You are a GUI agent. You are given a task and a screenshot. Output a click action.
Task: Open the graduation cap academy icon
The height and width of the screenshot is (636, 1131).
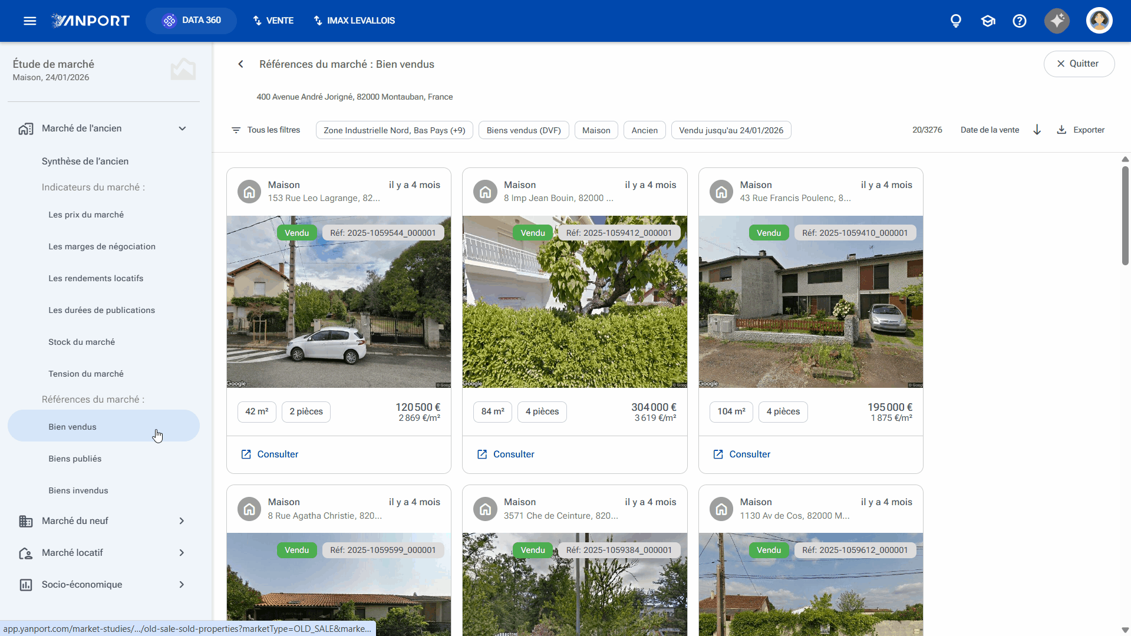pyautogui.click(x=988, y=21)
